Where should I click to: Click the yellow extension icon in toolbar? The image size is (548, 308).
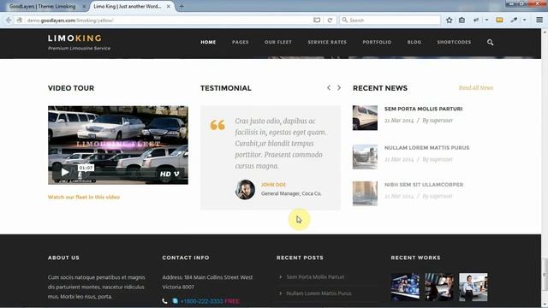pos(499,21)
